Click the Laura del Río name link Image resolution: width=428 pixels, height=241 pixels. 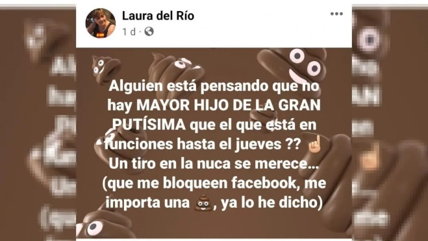point(158,16)
